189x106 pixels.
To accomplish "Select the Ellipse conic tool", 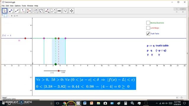I will 41,11.
